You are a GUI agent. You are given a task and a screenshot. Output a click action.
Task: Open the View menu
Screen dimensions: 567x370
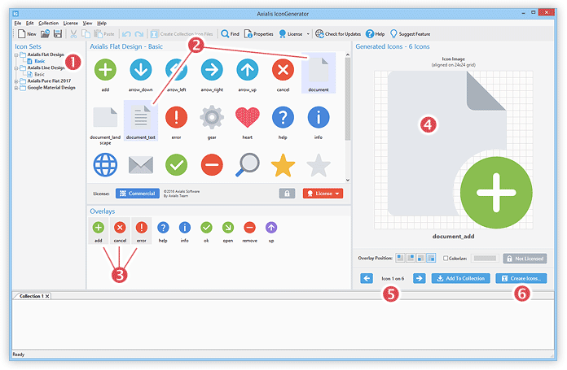tap(87, 23)
